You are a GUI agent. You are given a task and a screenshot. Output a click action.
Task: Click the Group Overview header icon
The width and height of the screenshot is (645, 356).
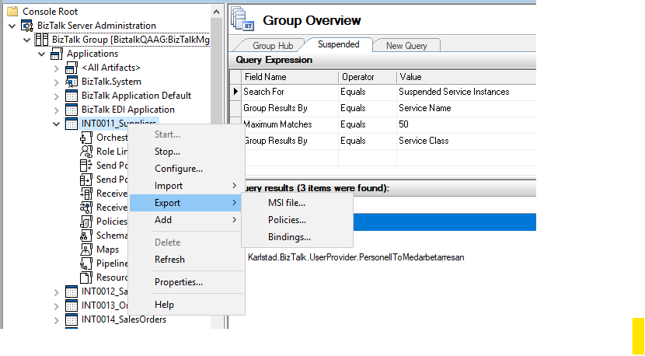242,19
